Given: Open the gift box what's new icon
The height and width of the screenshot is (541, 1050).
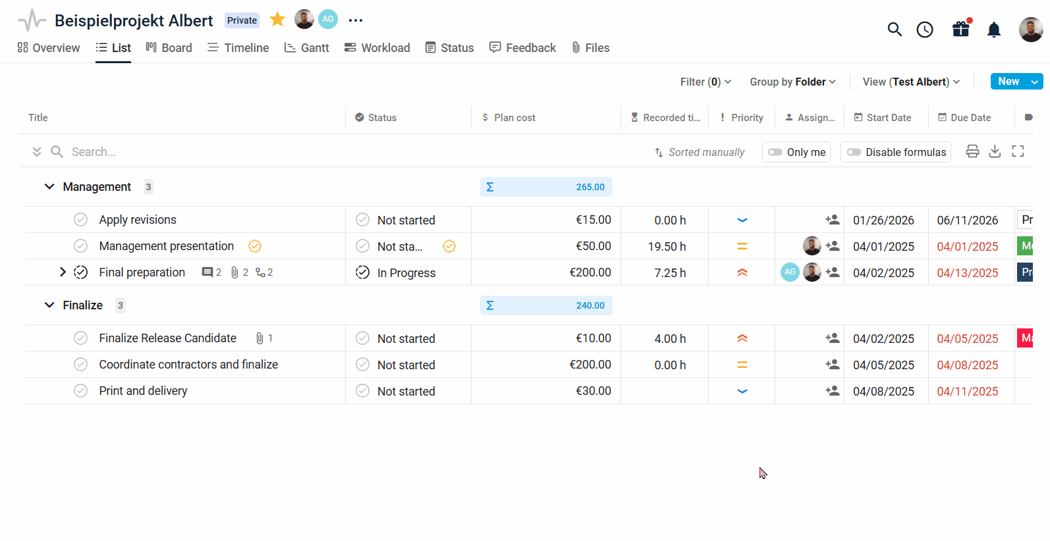Looking at the screenshot, I should click(960, 29).
